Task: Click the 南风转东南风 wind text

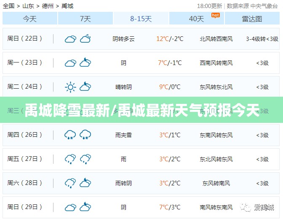Action: (216, 207)
